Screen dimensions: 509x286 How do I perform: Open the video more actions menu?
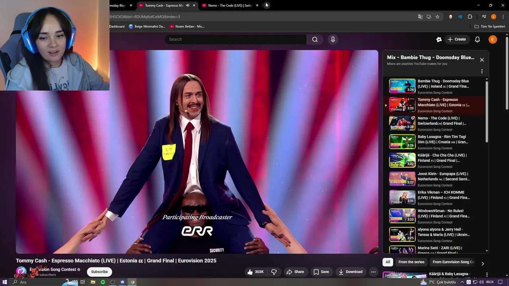pyautogui.click(x=373, y=272)
